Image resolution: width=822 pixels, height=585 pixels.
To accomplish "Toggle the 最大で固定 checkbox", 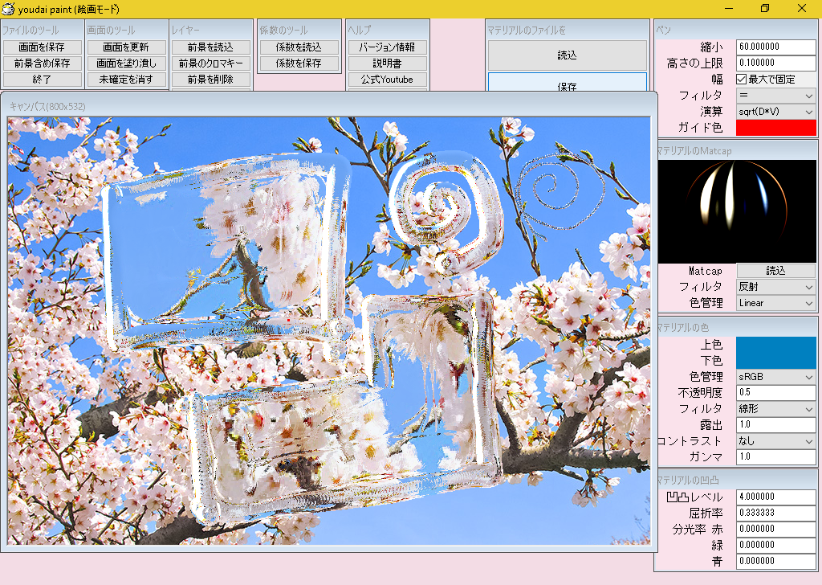I will pos(742,80).
